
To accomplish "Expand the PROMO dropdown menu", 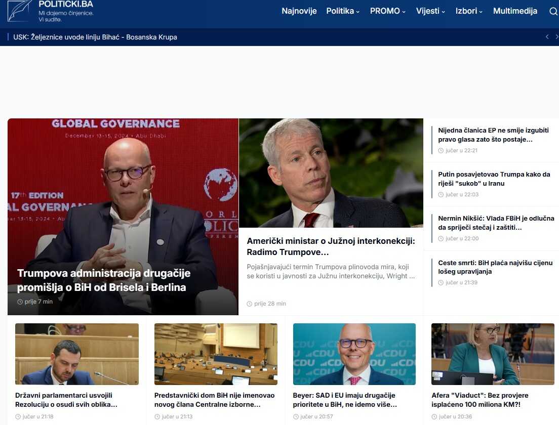I will pyautogui.click(x=387, y=11).
